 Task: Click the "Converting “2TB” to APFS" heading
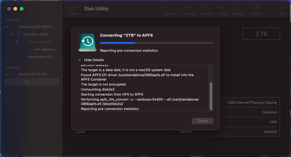pyautogui.click(x=126, y=35)
